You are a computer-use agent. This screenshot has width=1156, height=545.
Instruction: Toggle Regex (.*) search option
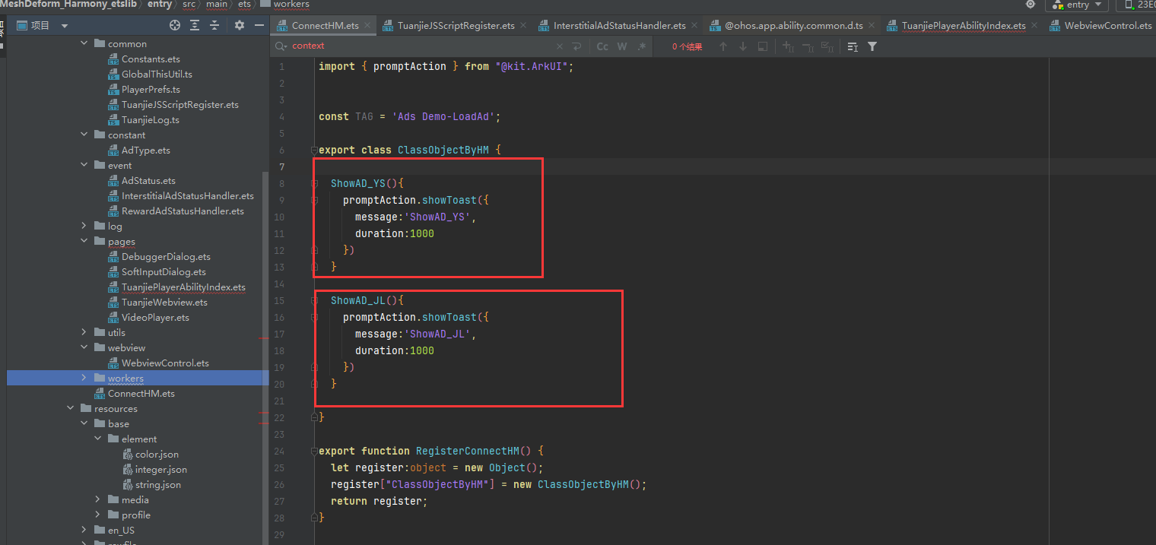(x=642, y=46)
